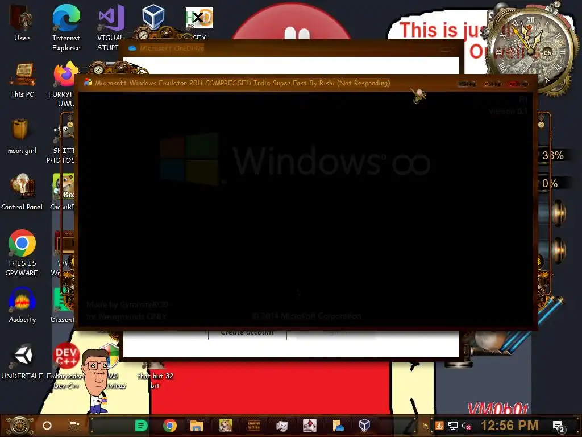This screenshot has width=582, height=437.
Task: Open the moon girl desktop icon
Action: (22, 137)
